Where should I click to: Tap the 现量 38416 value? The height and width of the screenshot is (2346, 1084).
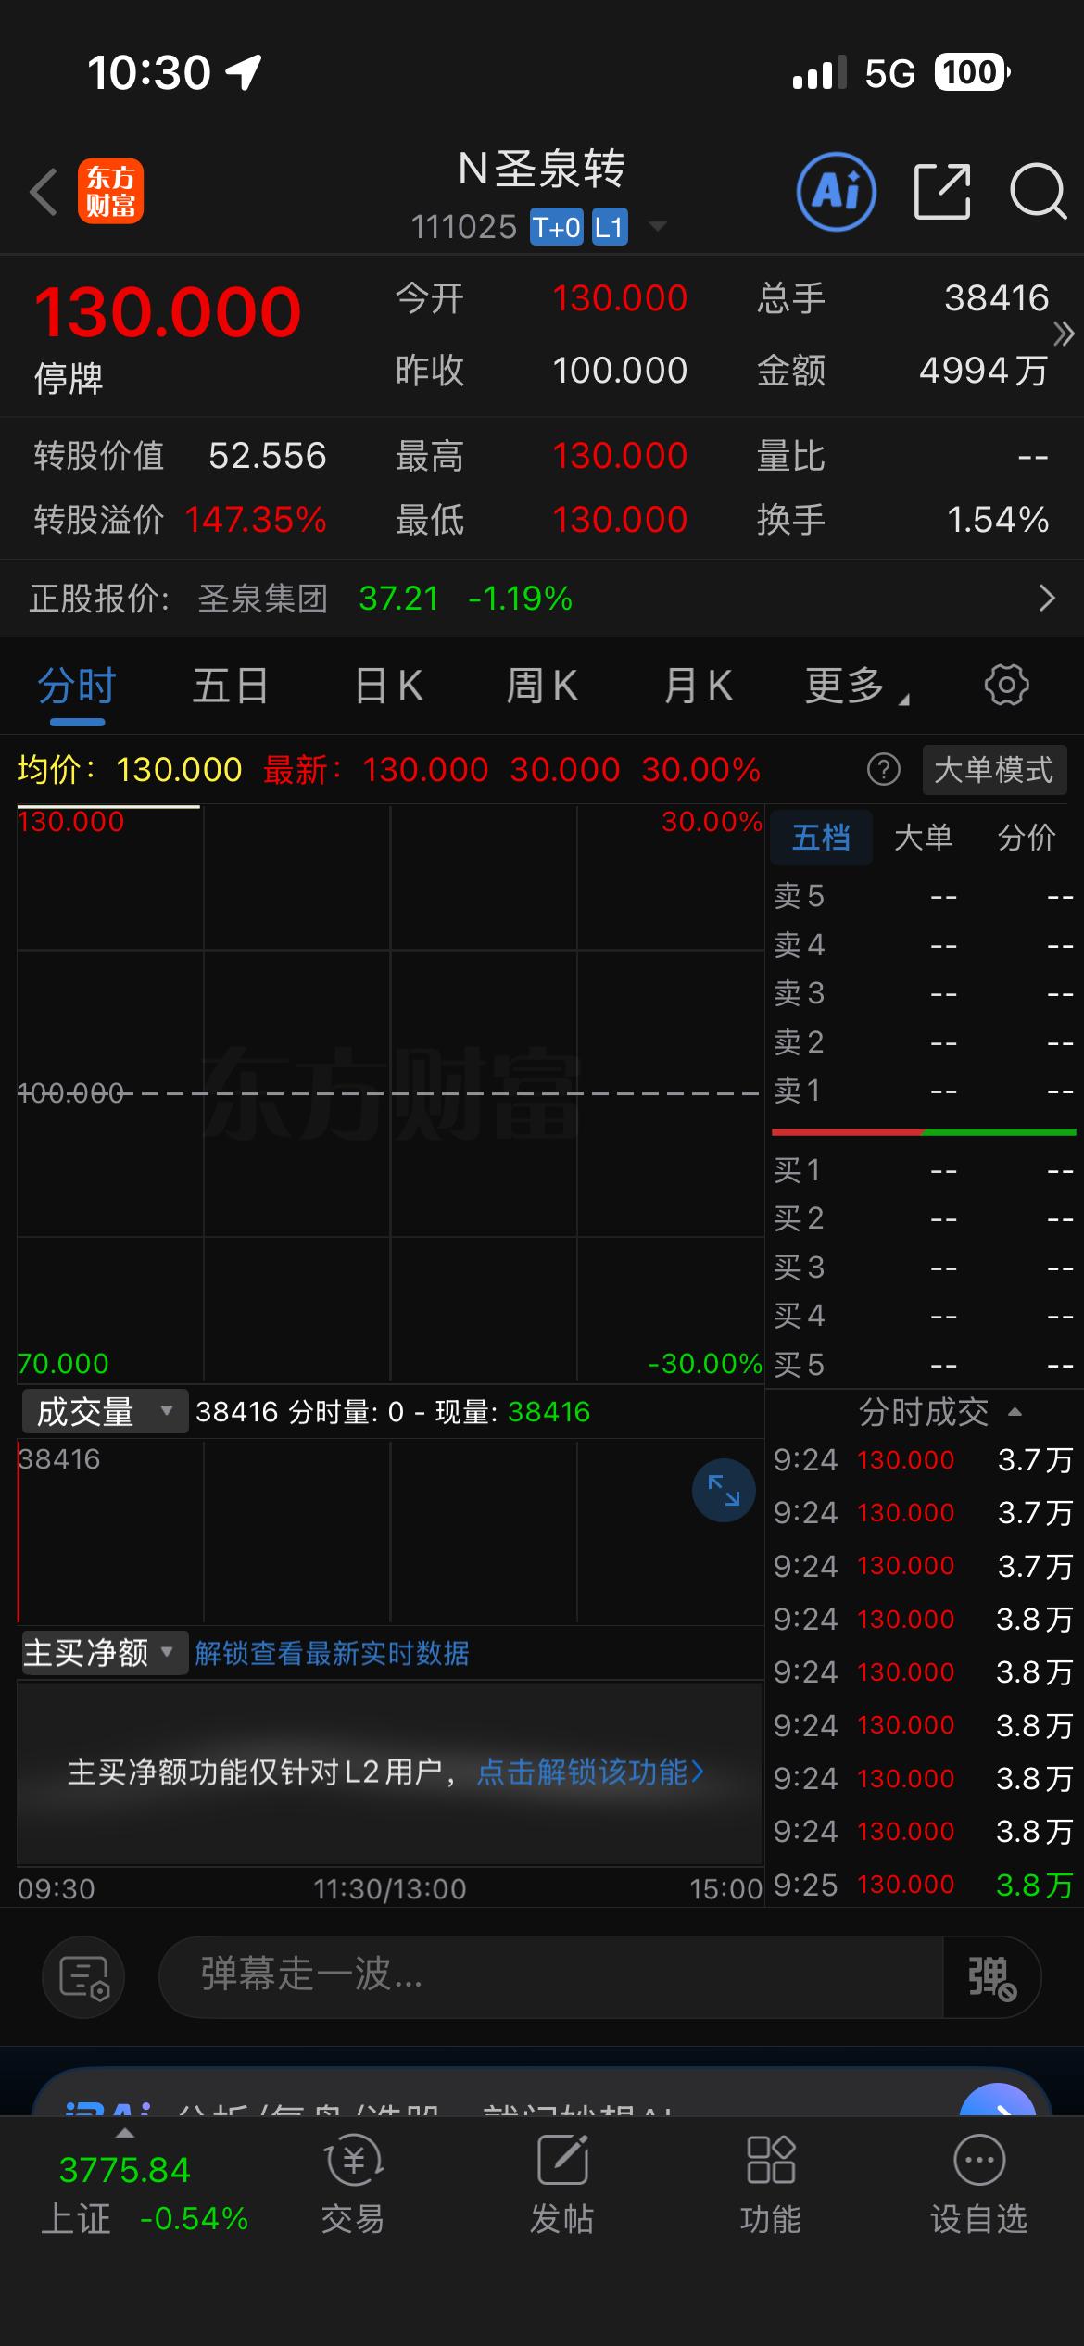[x=548, y=1412]
